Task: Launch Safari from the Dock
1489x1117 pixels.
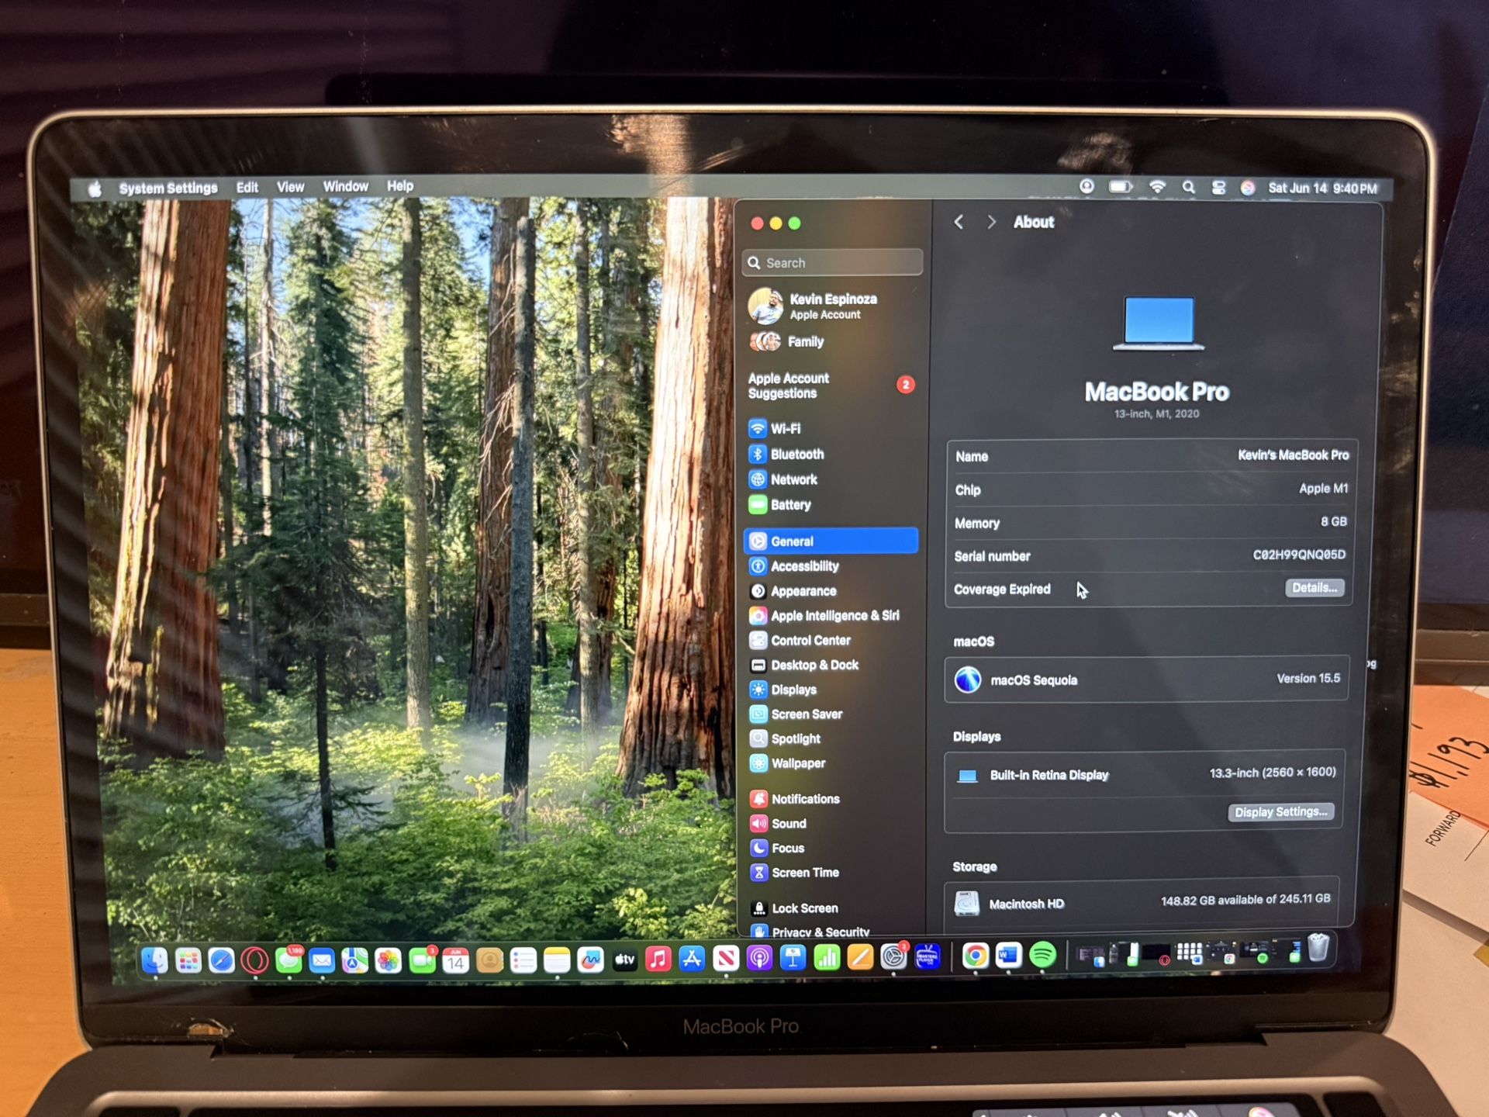Action: pyautogui.click(x=221, y=960)
